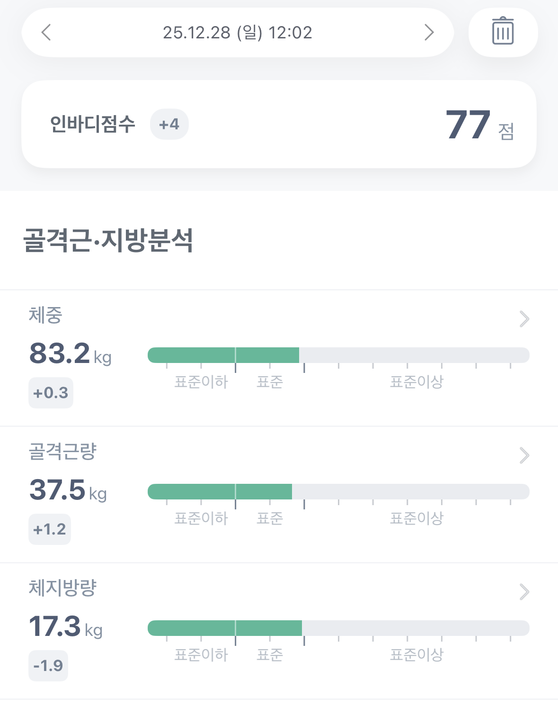Tap the 체중 green progress bar

coord(223,355)
